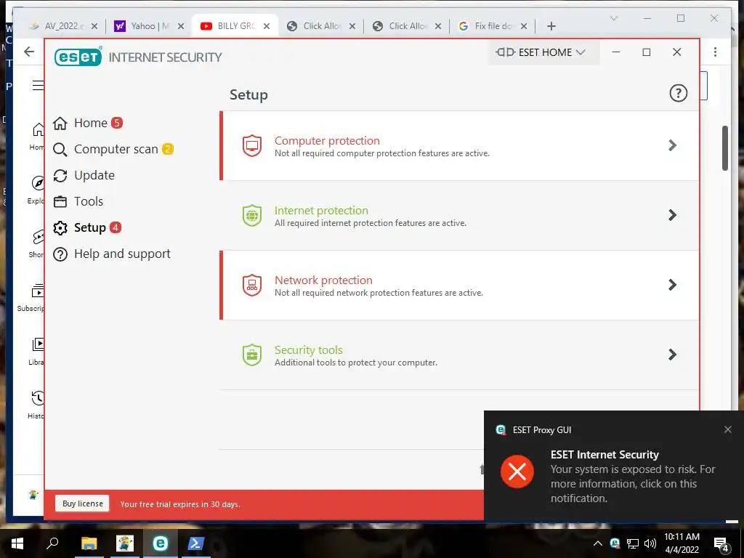This screenshot has width=744, height=558.
Task: Open File Explorer from the taskbar
Action: click(89, 543)
